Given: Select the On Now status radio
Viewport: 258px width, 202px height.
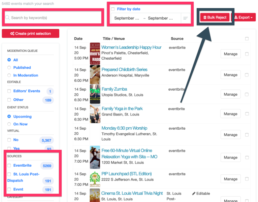Looking at the screenshot, I should (x=9, y=124).
